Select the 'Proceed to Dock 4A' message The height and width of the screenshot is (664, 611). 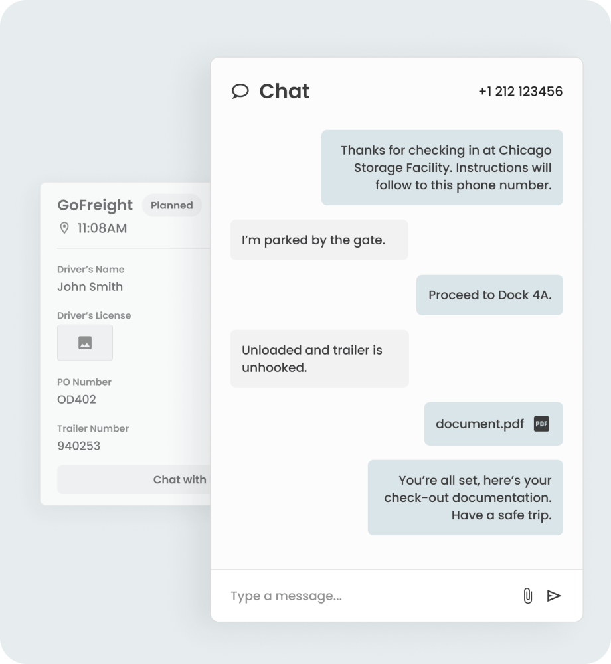tap(489, 295)
